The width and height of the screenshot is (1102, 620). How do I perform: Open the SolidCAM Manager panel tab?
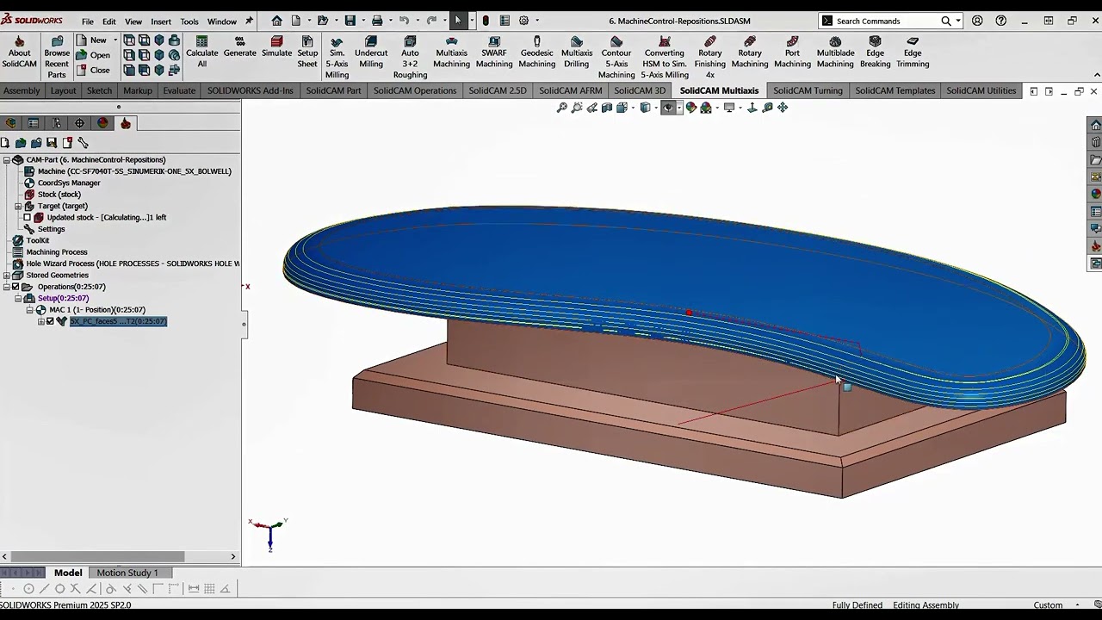pos(126,123)
